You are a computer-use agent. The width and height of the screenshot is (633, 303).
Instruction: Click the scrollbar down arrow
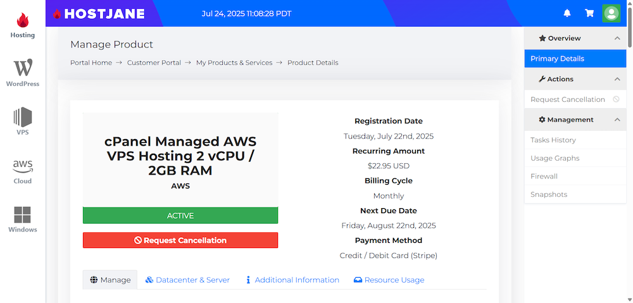pyautogui.click(x=630, y=300)
